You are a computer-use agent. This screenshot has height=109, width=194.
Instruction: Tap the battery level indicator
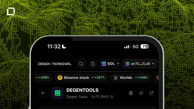[145, 46]
